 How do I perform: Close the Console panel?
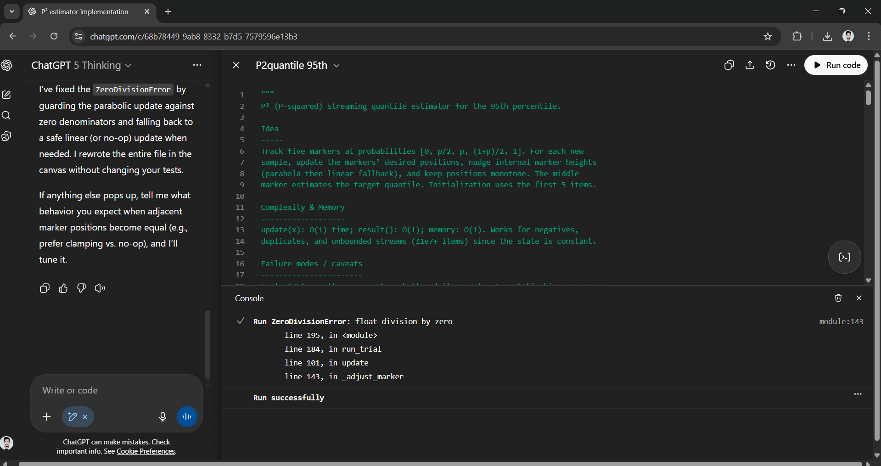coord(859,298)
